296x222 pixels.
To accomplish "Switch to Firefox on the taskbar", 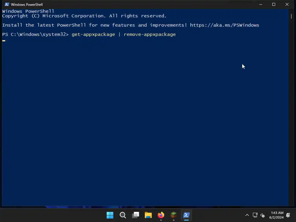I will 161,215.
